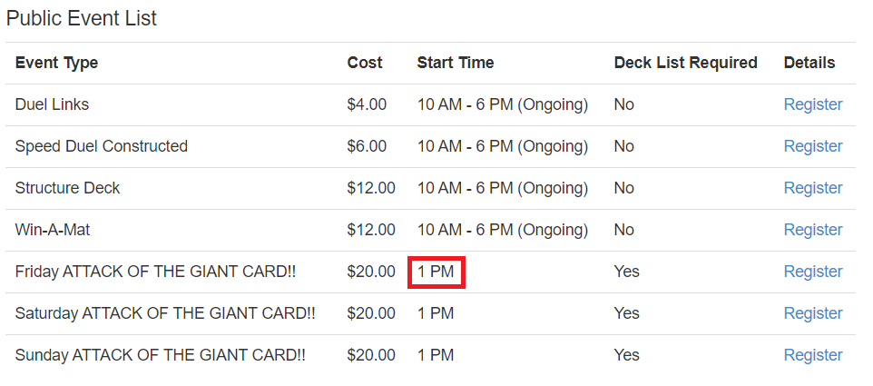
Task: Click the Public Event List heading
Action: pyautogui.click(x=82, y=18)
